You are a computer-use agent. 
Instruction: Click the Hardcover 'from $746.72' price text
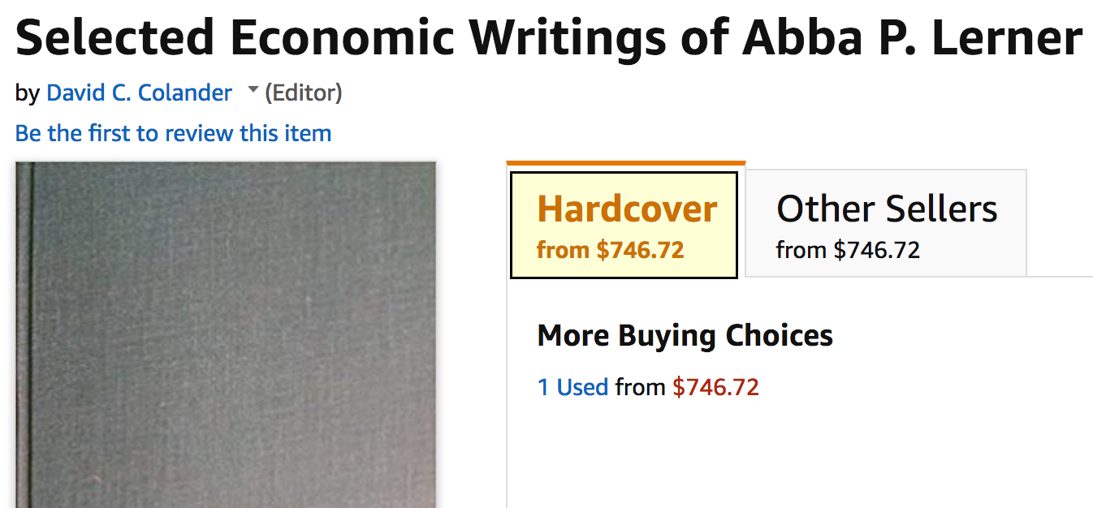point(610,250)
